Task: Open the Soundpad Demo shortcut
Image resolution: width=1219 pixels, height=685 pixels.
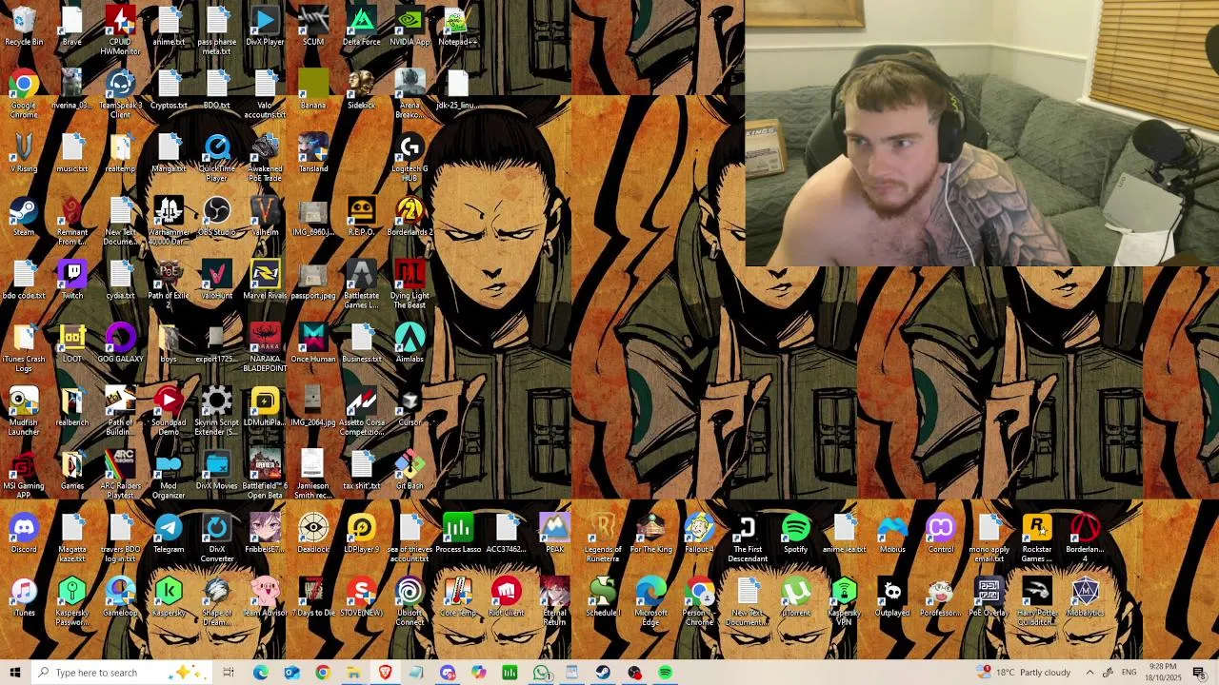Action: pos(169,411)
